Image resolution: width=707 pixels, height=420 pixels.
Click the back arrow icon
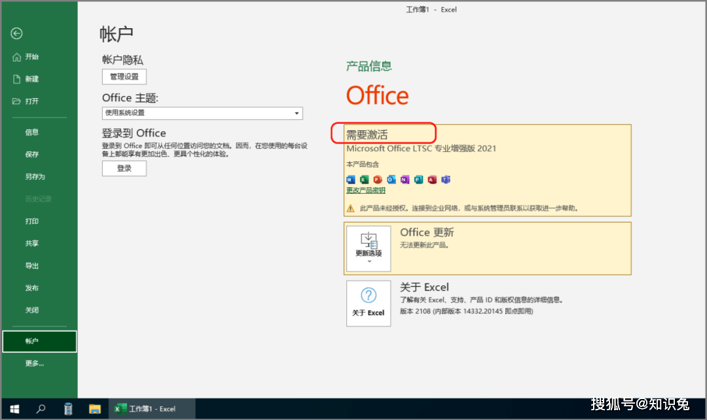(16, 33)
